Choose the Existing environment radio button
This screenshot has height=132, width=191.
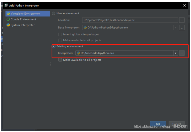tap(54, 46)
